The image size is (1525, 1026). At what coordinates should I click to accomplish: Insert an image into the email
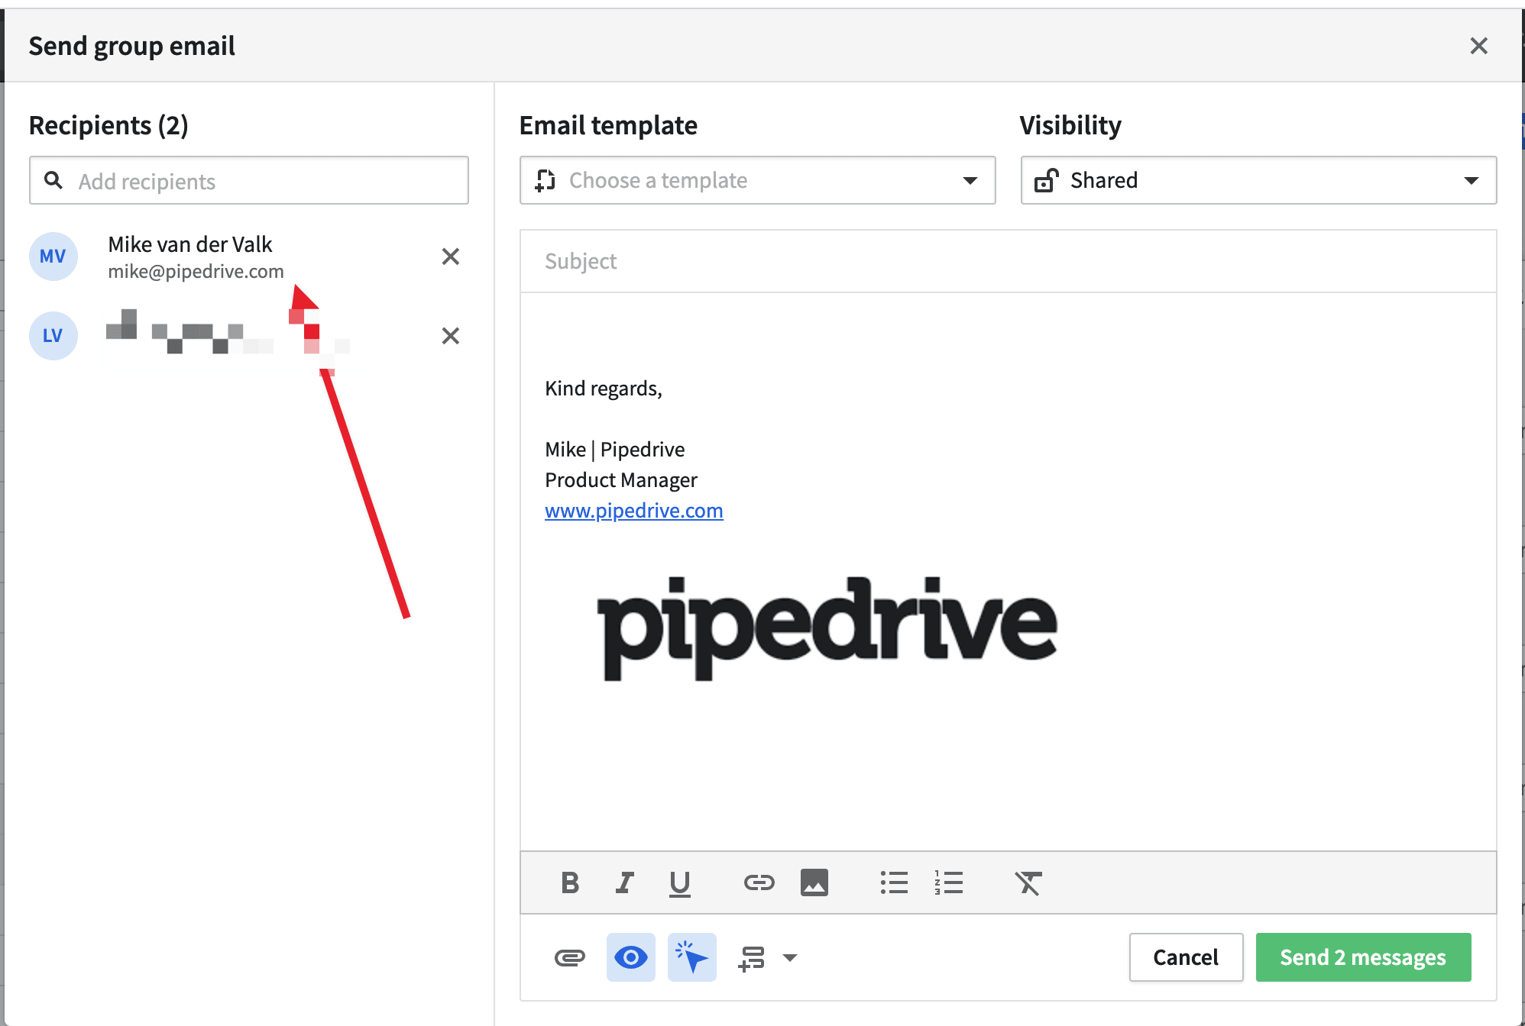click(x=814, y=883)
